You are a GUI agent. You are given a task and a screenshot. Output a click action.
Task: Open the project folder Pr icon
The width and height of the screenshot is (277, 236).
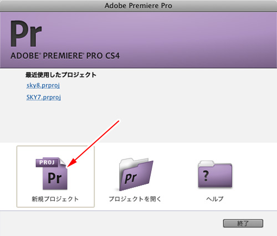[136, 175]
